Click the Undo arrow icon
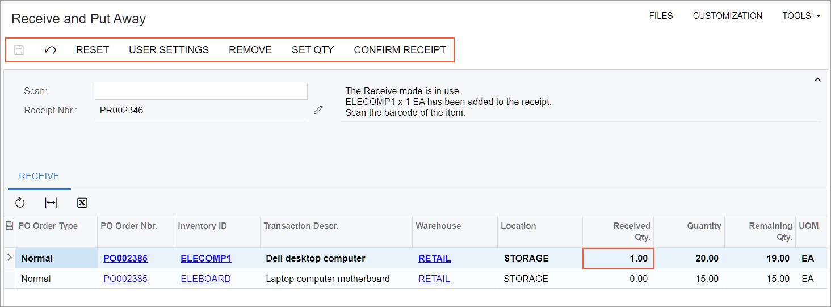 tap(50, 50)
